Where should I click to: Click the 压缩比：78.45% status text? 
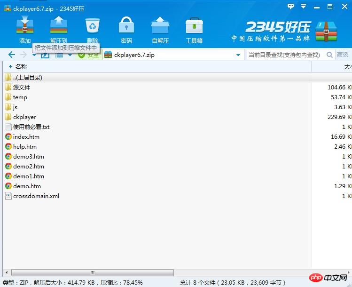121,282
